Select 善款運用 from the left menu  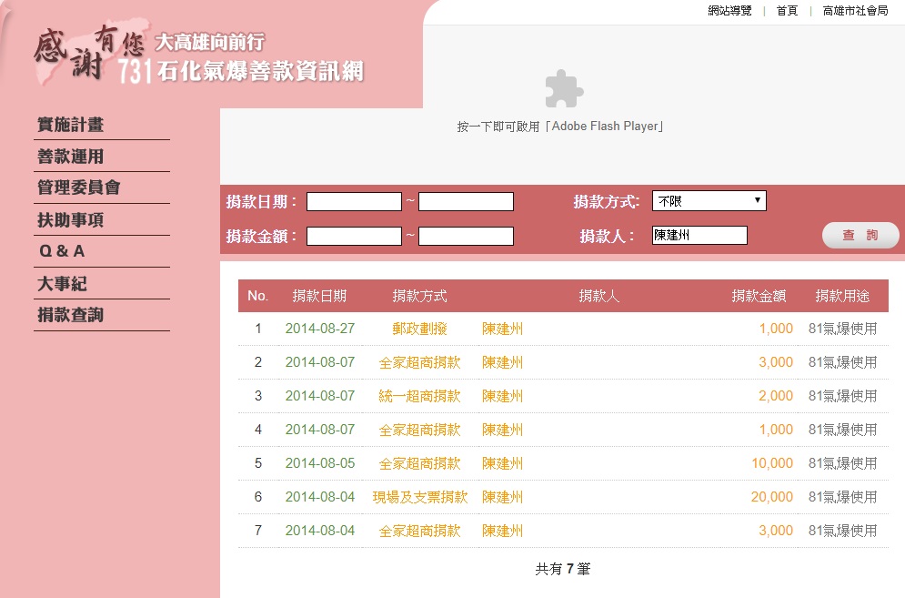pyautogui.click(x=70, y=157)
